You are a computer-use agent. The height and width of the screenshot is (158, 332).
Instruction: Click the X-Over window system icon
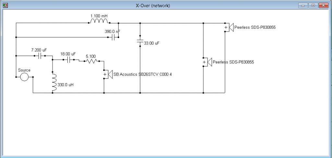click(x=6, y=5)
